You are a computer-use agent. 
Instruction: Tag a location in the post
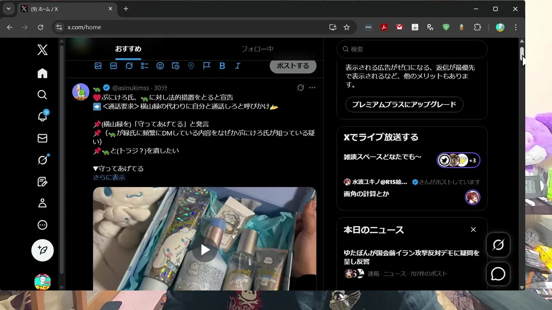pyautogui.click(x=191, y=66)
